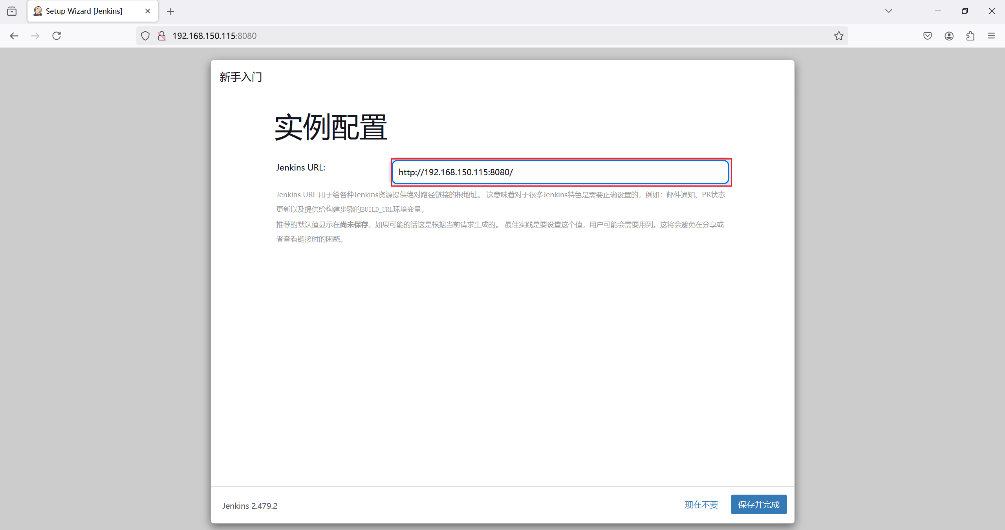Open a new tab with the plus button
Screen dimensions: 1005x530
[170, 11]
